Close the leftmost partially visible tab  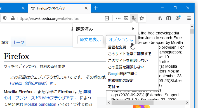23,8
